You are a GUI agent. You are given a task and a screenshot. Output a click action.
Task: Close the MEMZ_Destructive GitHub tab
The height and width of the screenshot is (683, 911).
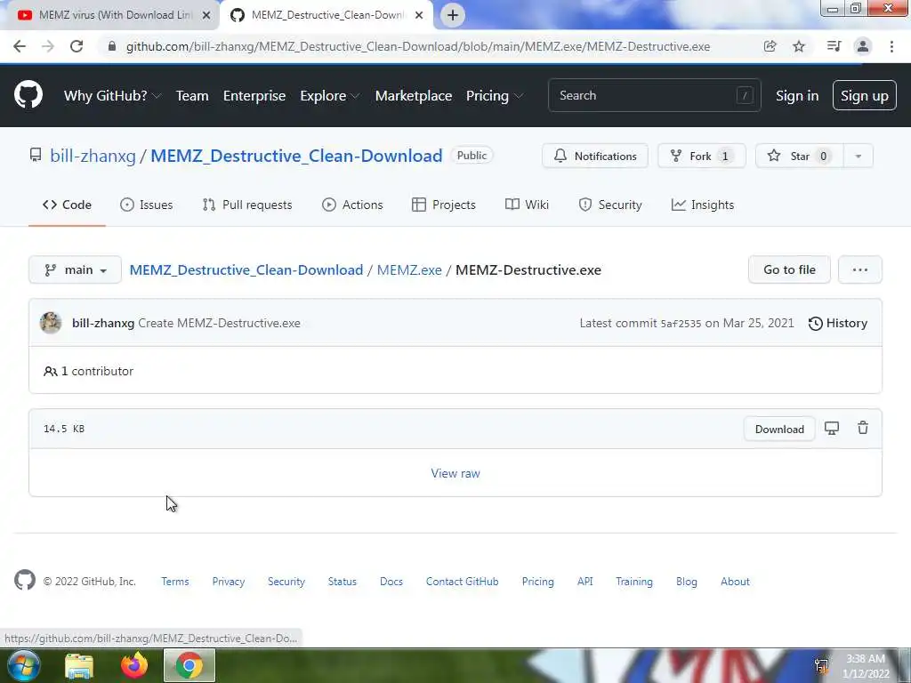(419, 15)
